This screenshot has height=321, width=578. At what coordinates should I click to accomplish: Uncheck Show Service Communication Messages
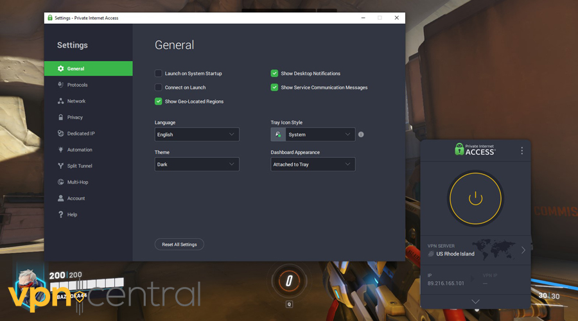pos(274,87)
